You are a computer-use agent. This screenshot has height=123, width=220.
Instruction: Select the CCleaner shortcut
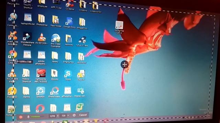tap(70, 5)
